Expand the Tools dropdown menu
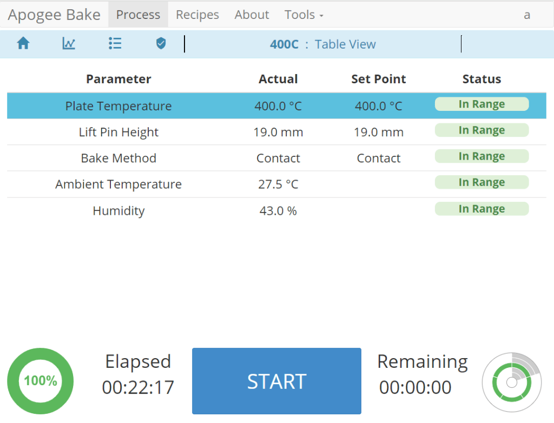554x423 pixels. point(304,15)
